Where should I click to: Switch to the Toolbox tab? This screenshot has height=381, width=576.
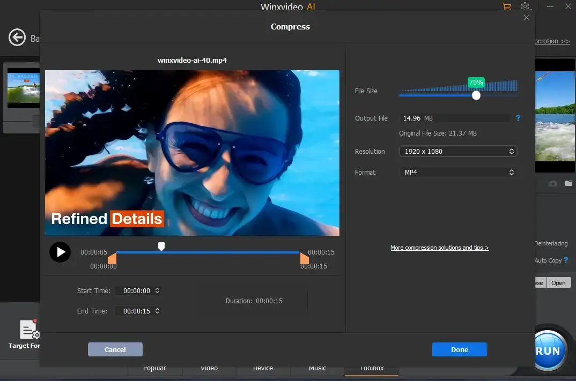(x=372, y=368)
